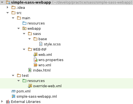Expand the External Libraries node
The image size is (133, 104).
(2, 102)
